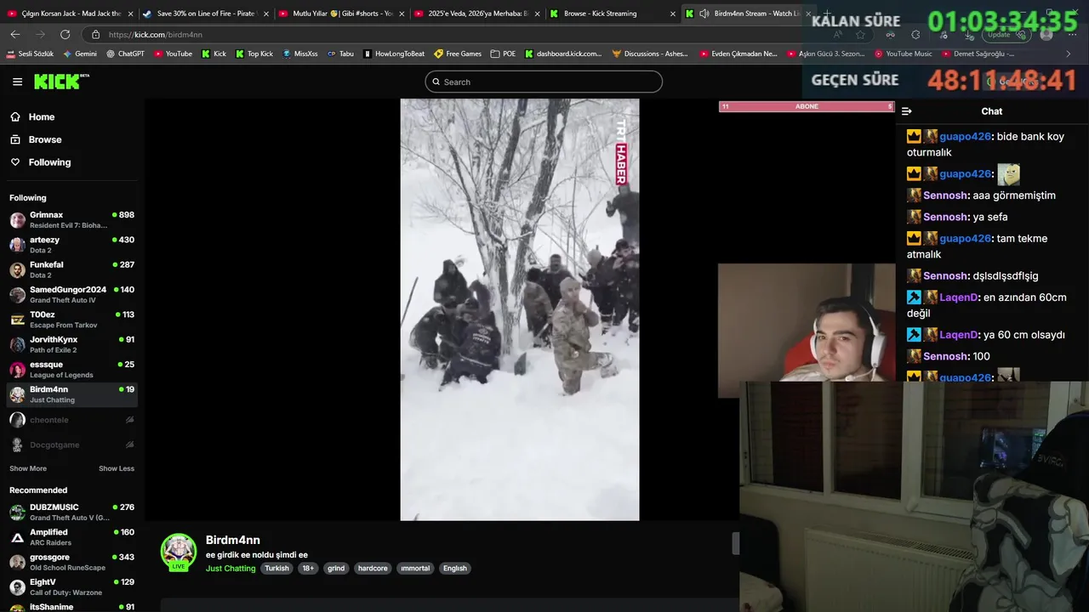Switch to 2025'e Veda YouTube tab
The width and height of the screenshot is (1089, 612).
coord(476,14)
